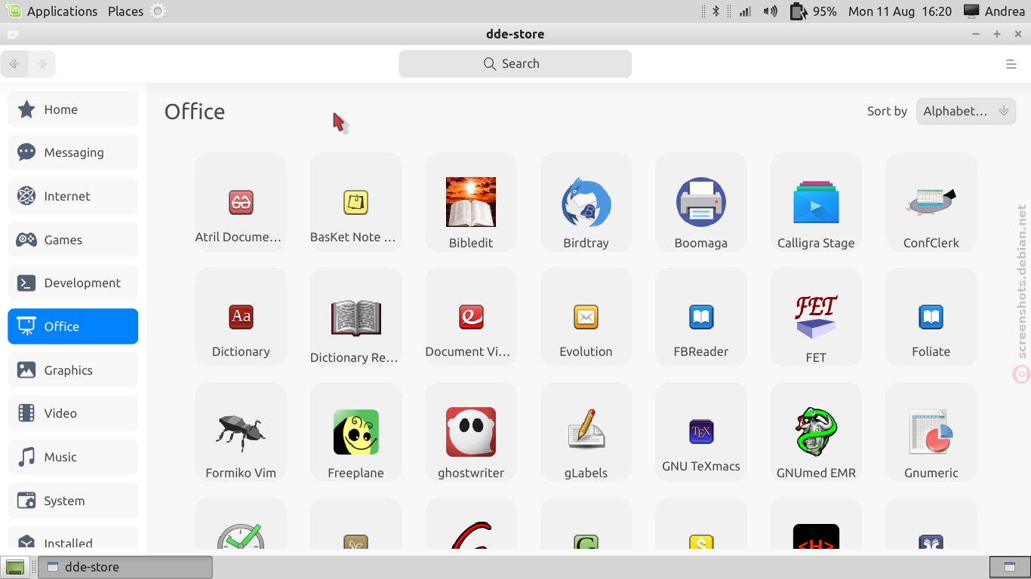Viewport: 1031px width, 579px height.
Task: Select the Dictionary Reader book icon
Action: pos(355,317)
